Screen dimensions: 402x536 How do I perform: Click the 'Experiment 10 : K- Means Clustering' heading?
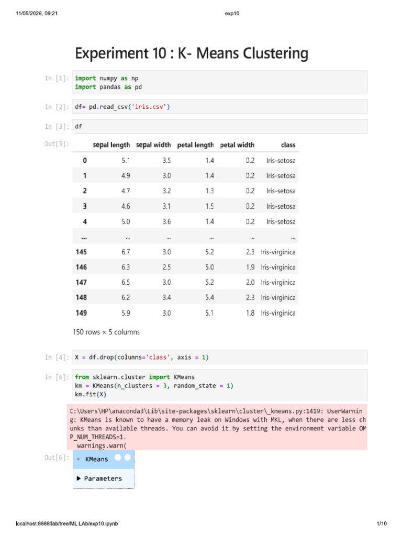point(192,53)
